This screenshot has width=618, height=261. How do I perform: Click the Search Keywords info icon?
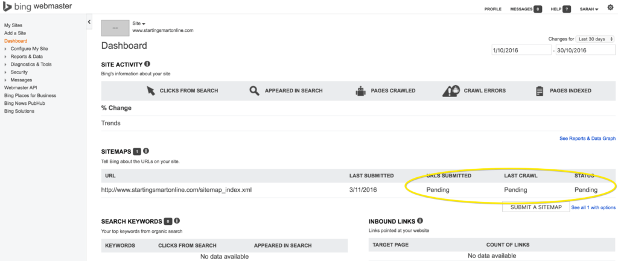[177, 221]
